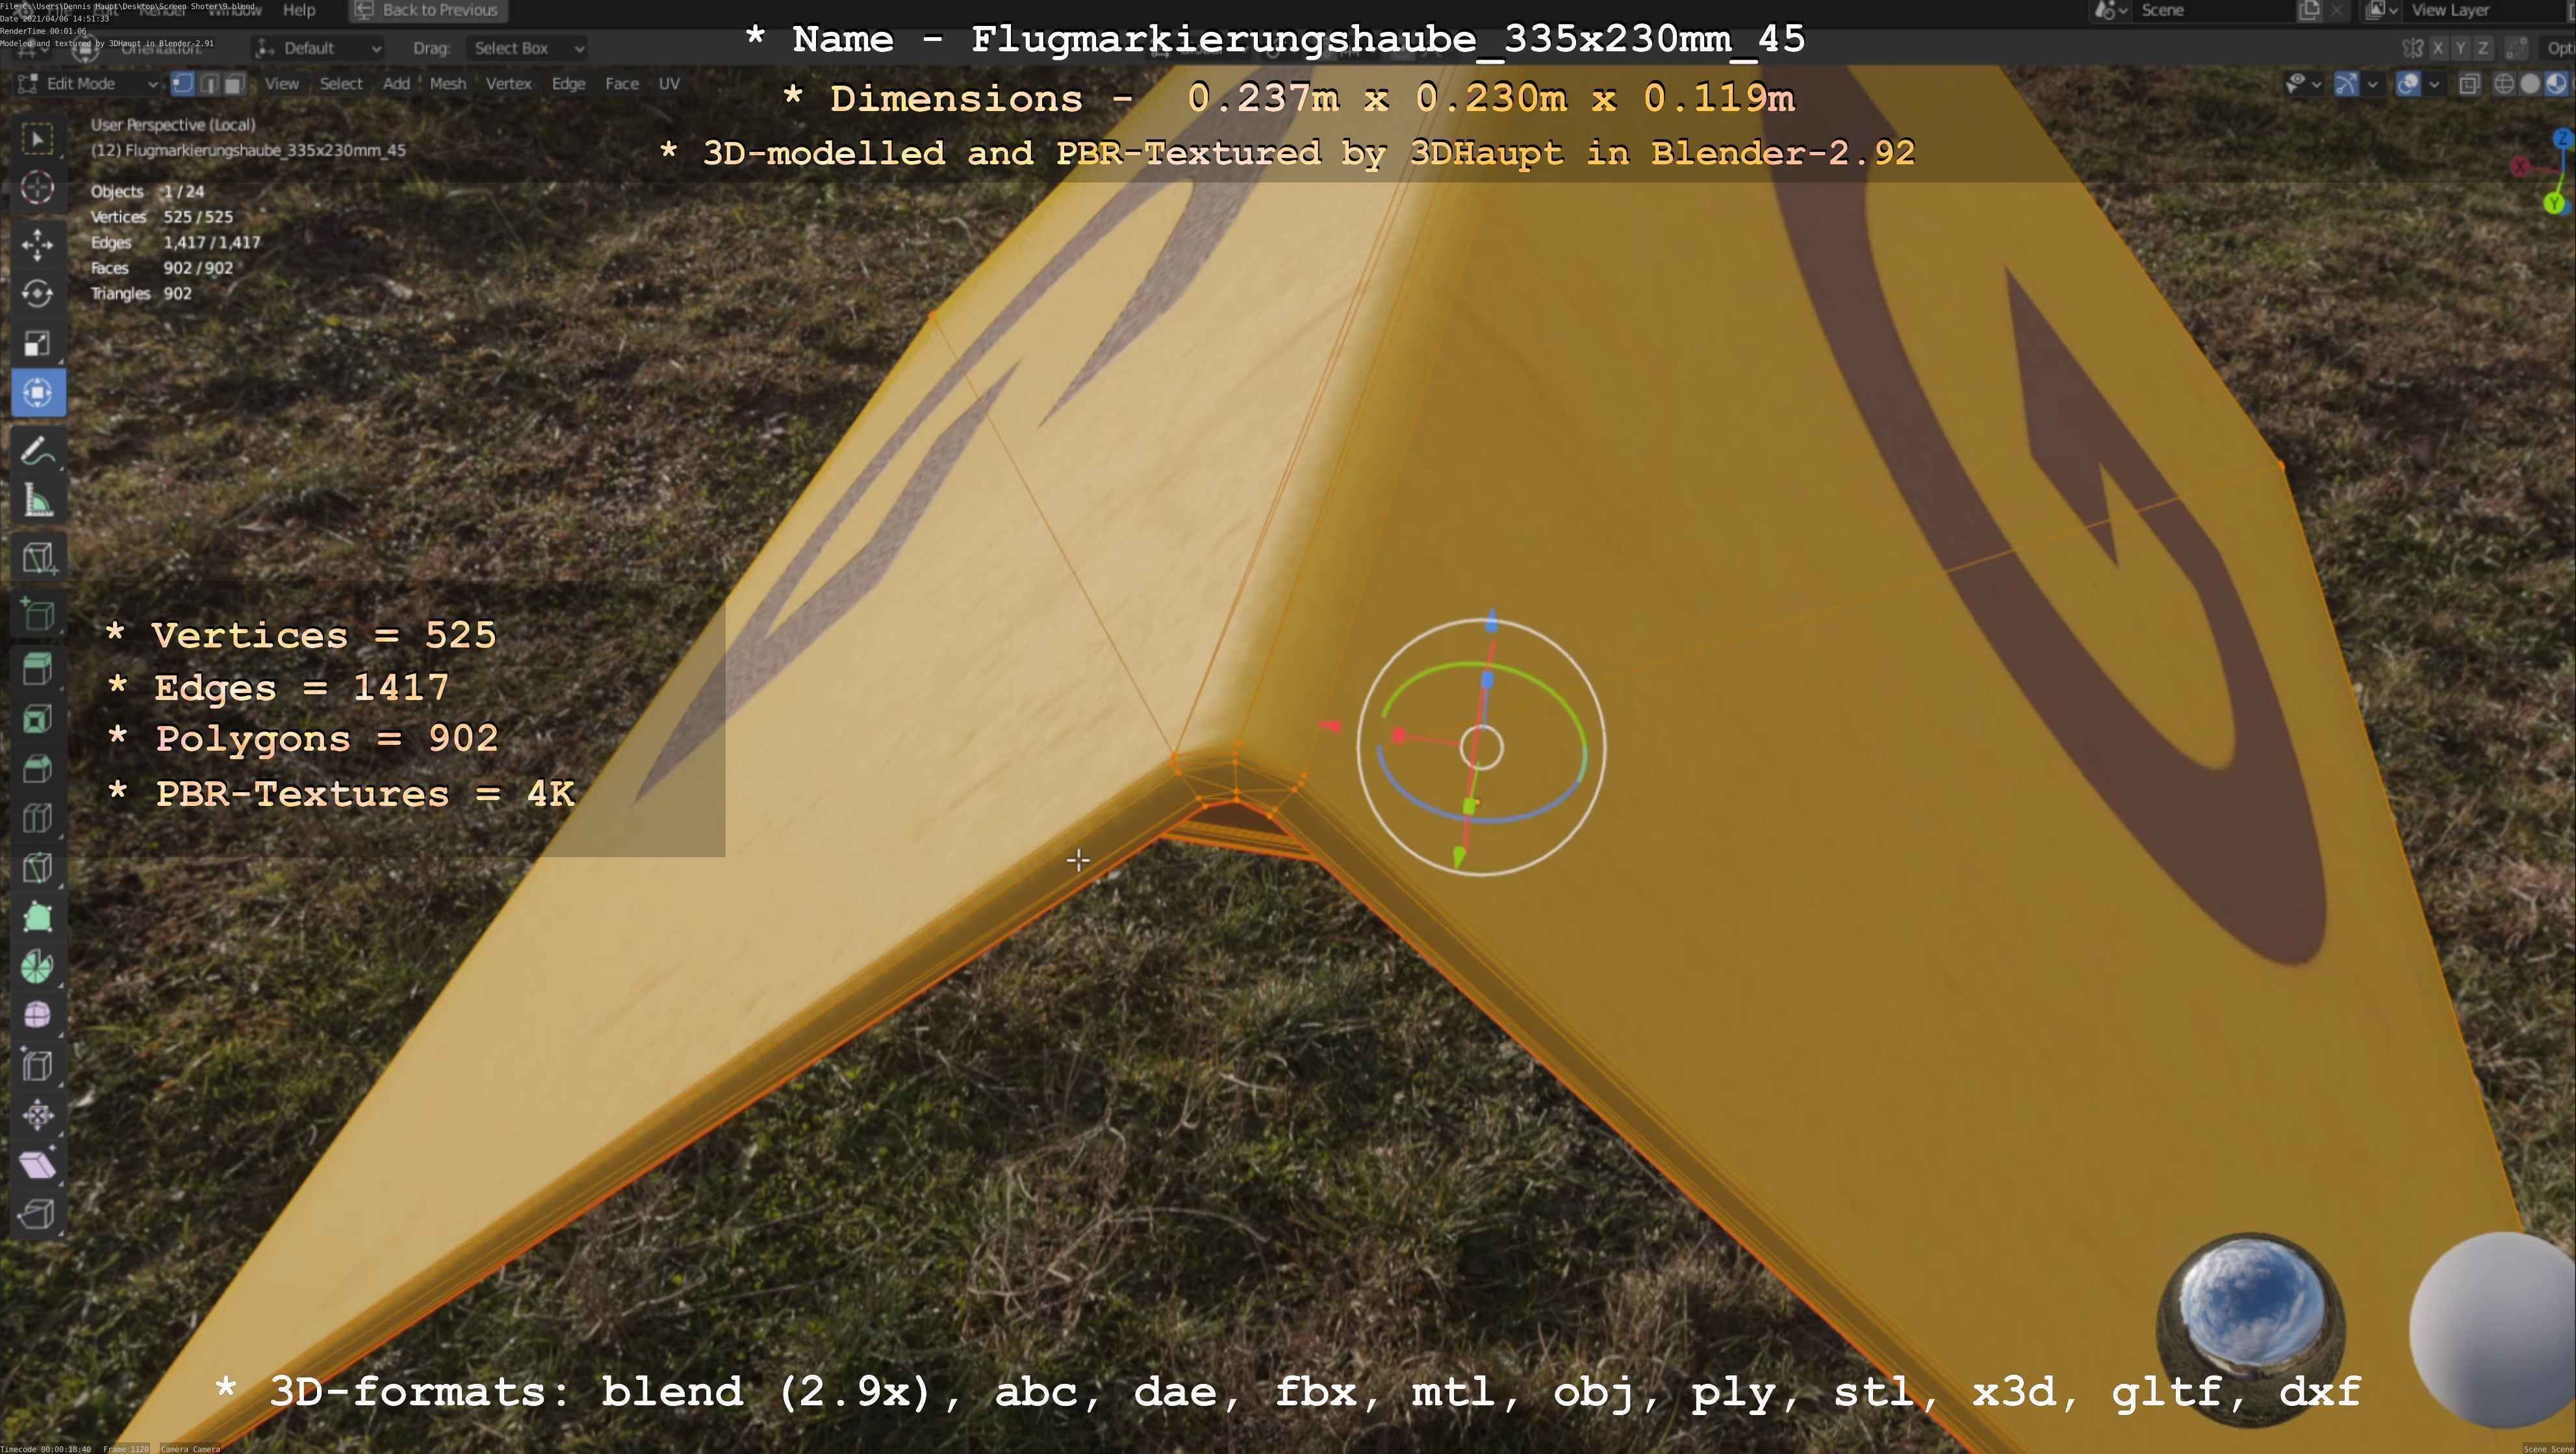Activate the Scale tool
The image size is (2576, 1454).
[x=37, y=344]
